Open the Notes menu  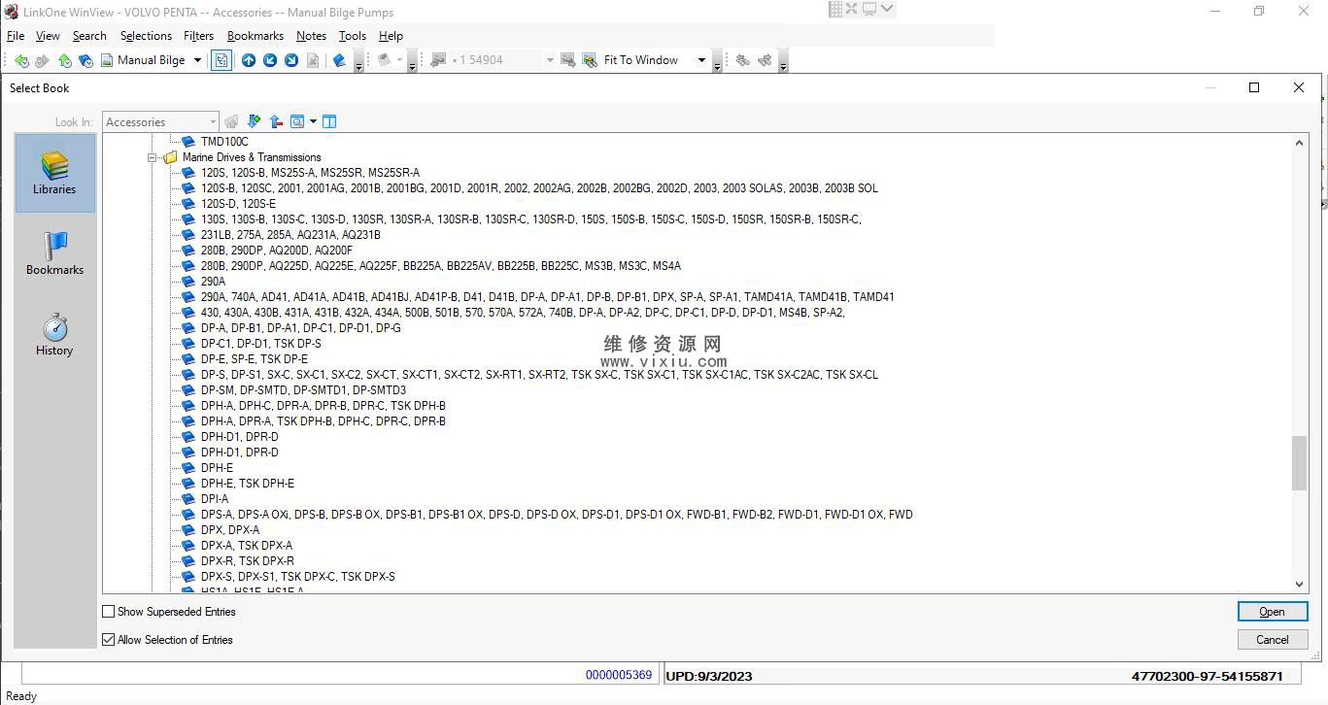[311, 36]
